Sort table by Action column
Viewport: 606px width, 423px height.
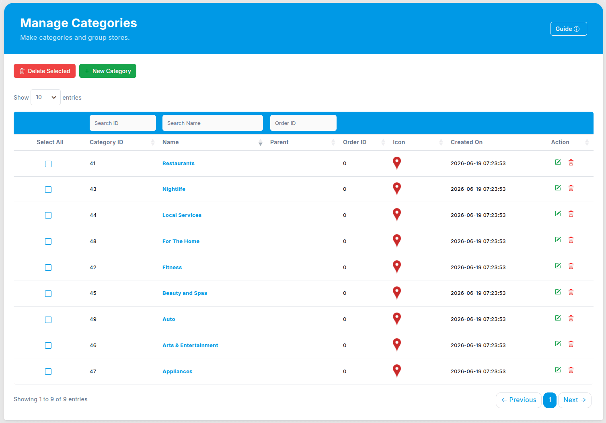tap(570, 142)
